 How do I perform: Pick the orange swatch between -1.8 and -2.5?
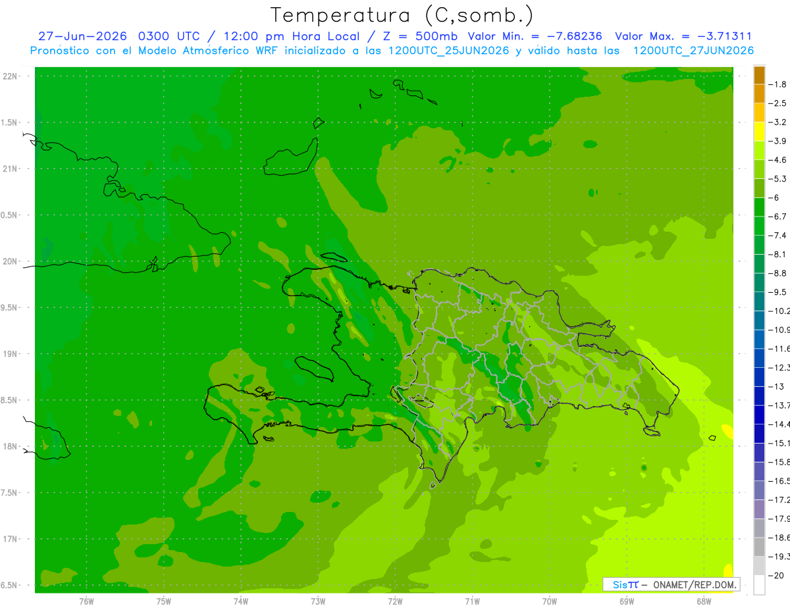coord(759,94)
